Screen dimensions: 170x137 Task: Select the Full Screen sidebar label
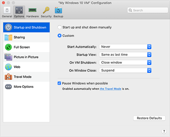tap(22, 47)
